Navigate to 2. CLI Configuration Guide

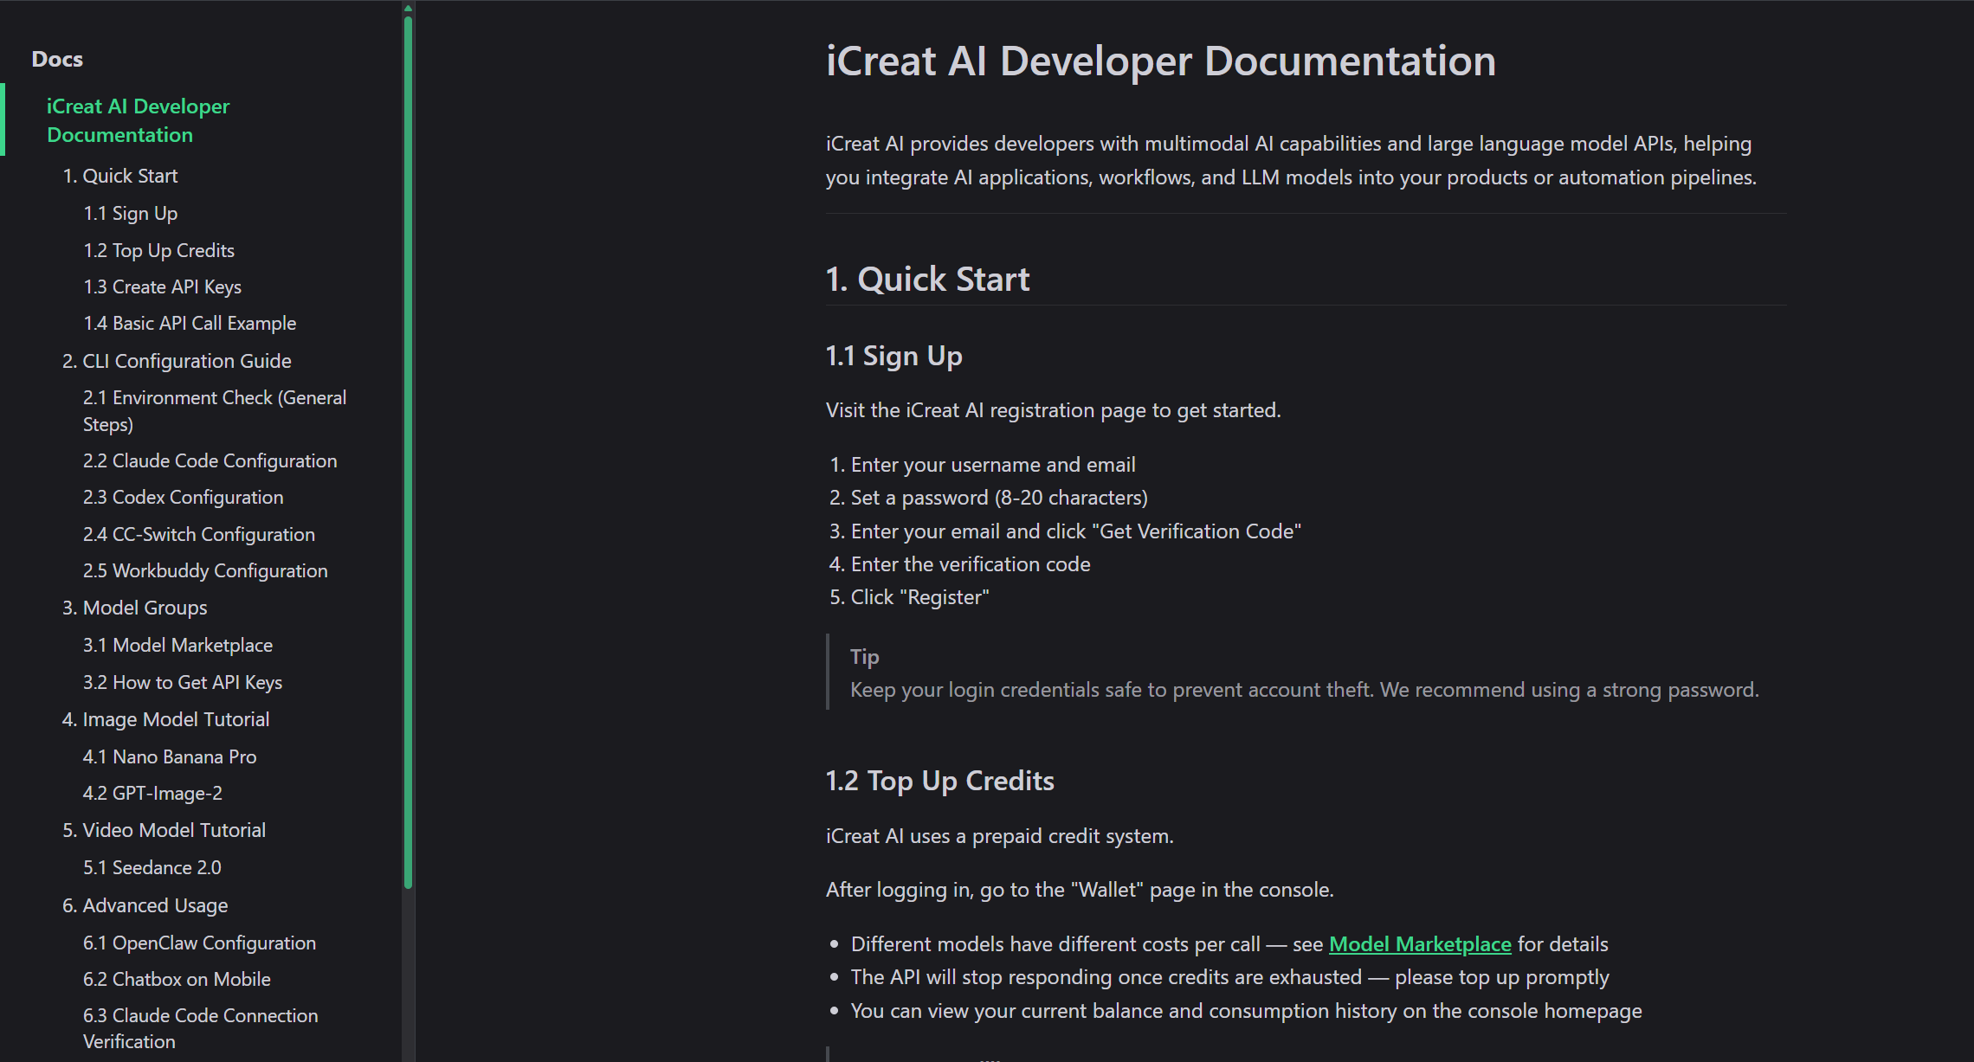(177, 361)
